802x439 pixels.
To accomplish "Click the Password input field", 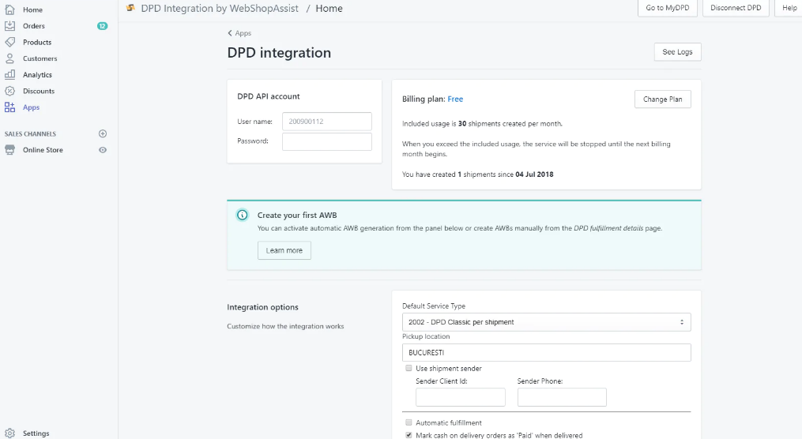I will (326, 141).
